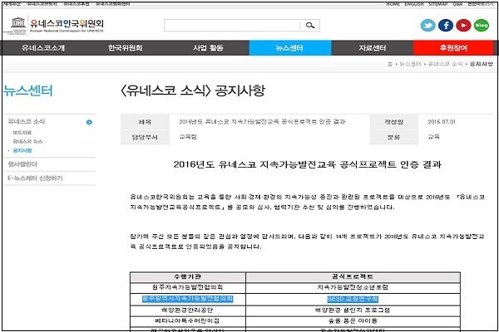Viewport: 499px width, 332px height.
Task: Select the 뉴스센터 main menu tab
Action: click(290, 48)
